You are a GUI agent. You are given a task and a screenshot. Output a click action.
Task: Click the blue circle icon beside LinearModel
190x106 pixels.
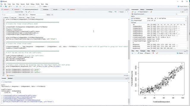pyautogui.click(x=132, y=21)
